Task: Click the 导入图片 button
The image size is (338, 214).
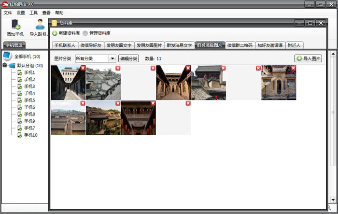Action: 308,58
